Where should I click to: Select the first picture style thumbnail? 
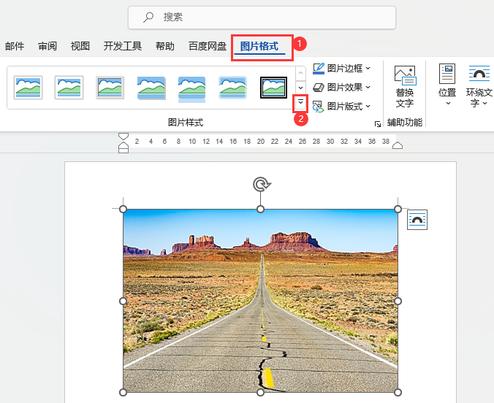(28, 88)
